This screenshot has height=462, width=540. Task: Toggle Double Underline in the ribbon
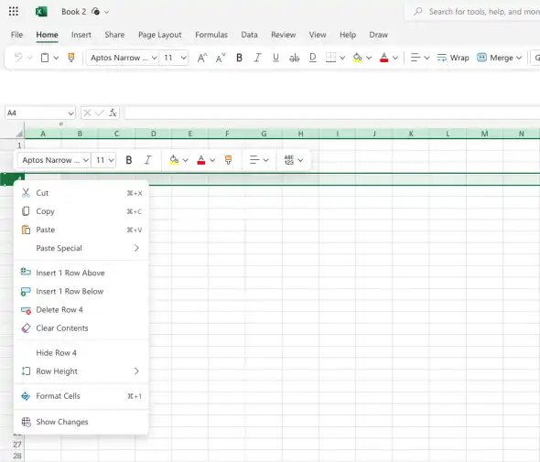pyautogui.click(x=313, y=58)
